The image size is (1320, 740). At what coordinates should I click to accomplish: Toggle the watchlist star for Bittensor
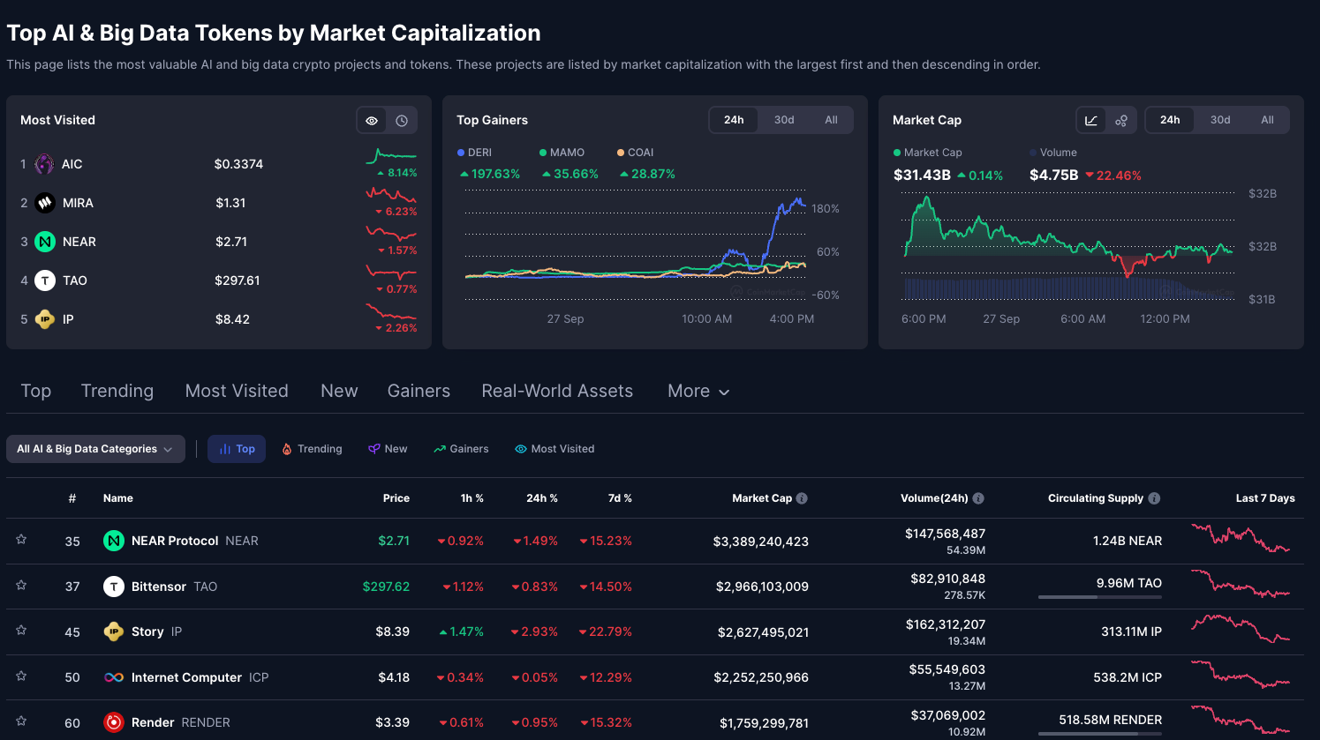point(21,586)
